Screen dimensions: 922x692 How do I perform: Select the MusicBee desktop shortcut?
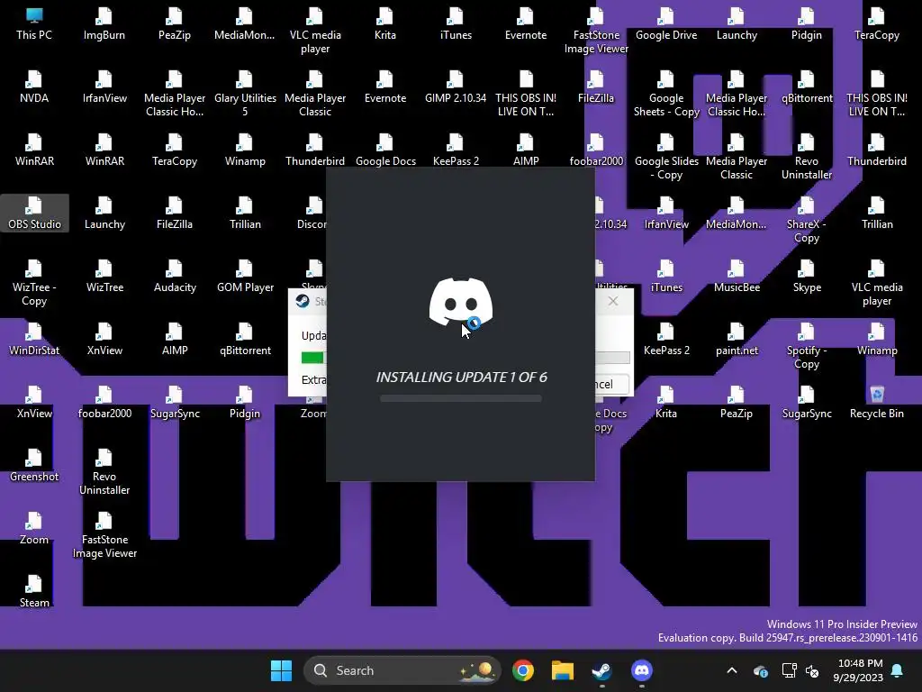pyautogui.click(x=737, y=276)
